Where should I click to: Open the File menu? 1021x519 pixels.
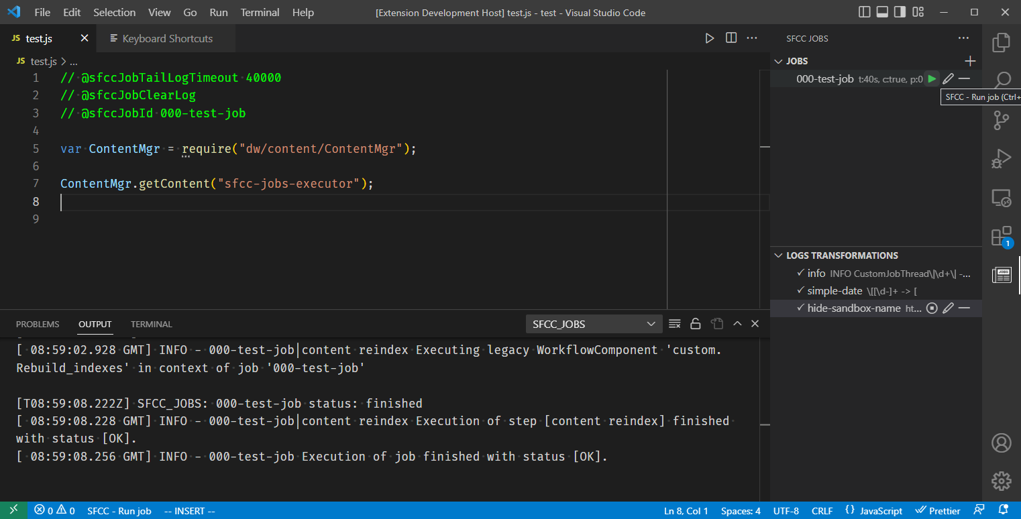point(42,12)
